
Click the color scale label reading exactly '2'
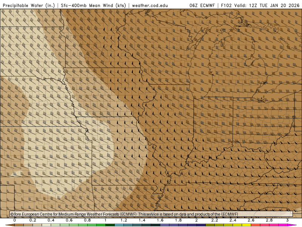pyautogui.click(x=196, y=220)
